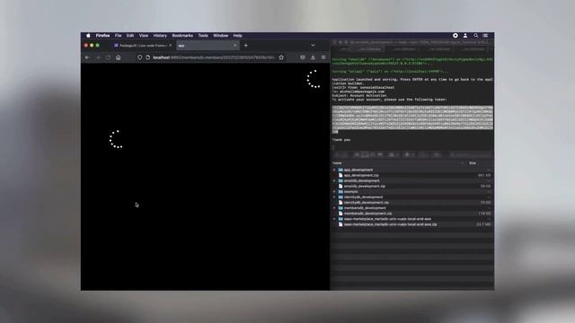This screenshot has height=323, width=575.
Task: Open the History menu
Action: 160,36
